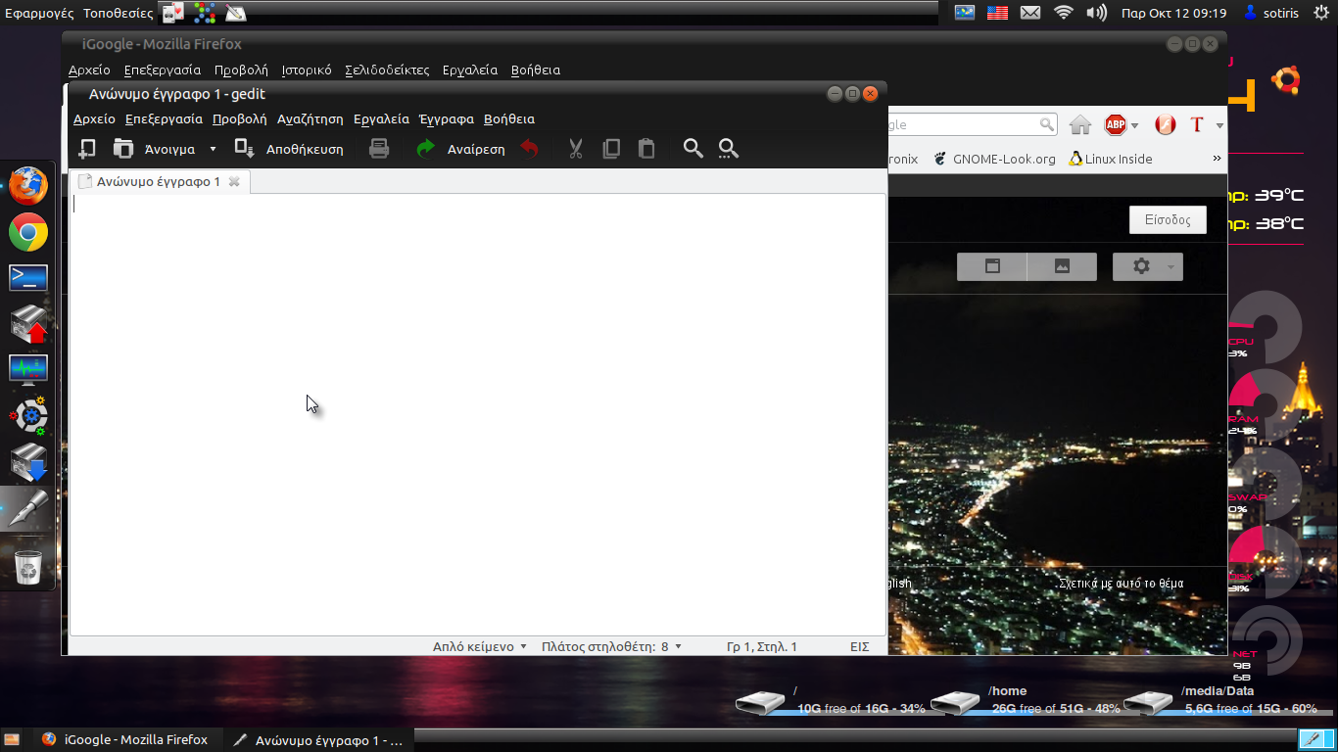Image resolution: width=1338 pixels, height=752 pixels.
Task: Open Find and Replace icon in toolbar
Action: point(729,149)
